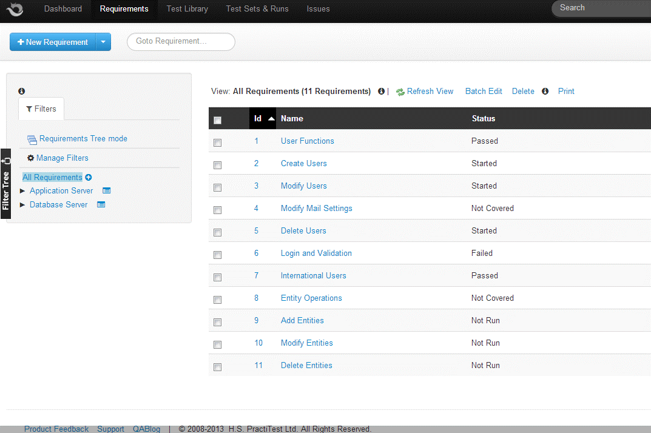Open the Modify Mail Settings requirement
Viewport: 651px width, 433px height.
click(x=316, y=209)
